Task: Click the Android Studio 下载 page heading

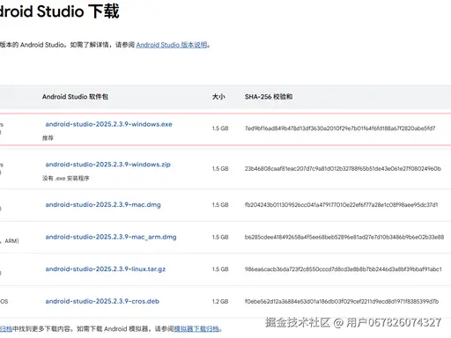Action: click(x=60, y=11)
